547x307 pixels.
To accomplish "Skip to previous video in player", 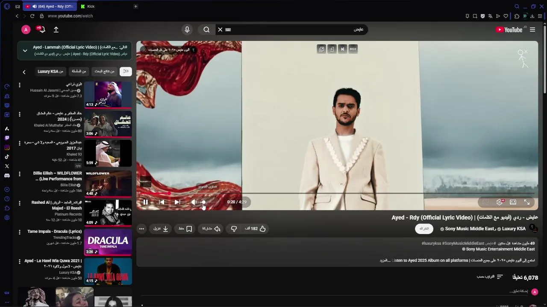I will (162, 202).
